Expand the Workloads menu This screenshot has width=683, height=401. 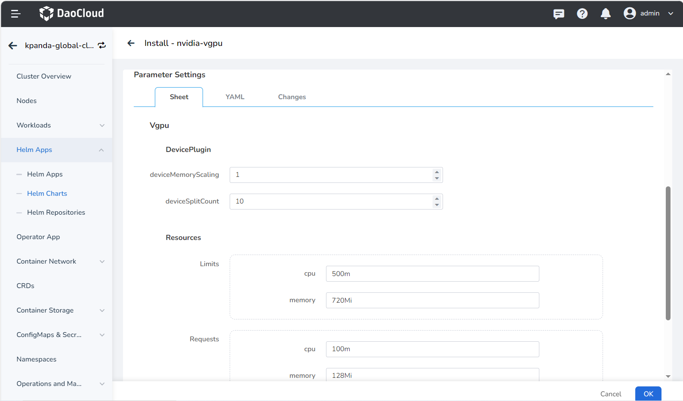102,125
